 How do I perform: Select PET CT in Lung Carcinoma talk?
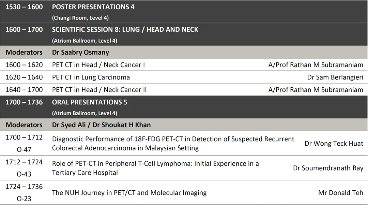coord(91,77)
